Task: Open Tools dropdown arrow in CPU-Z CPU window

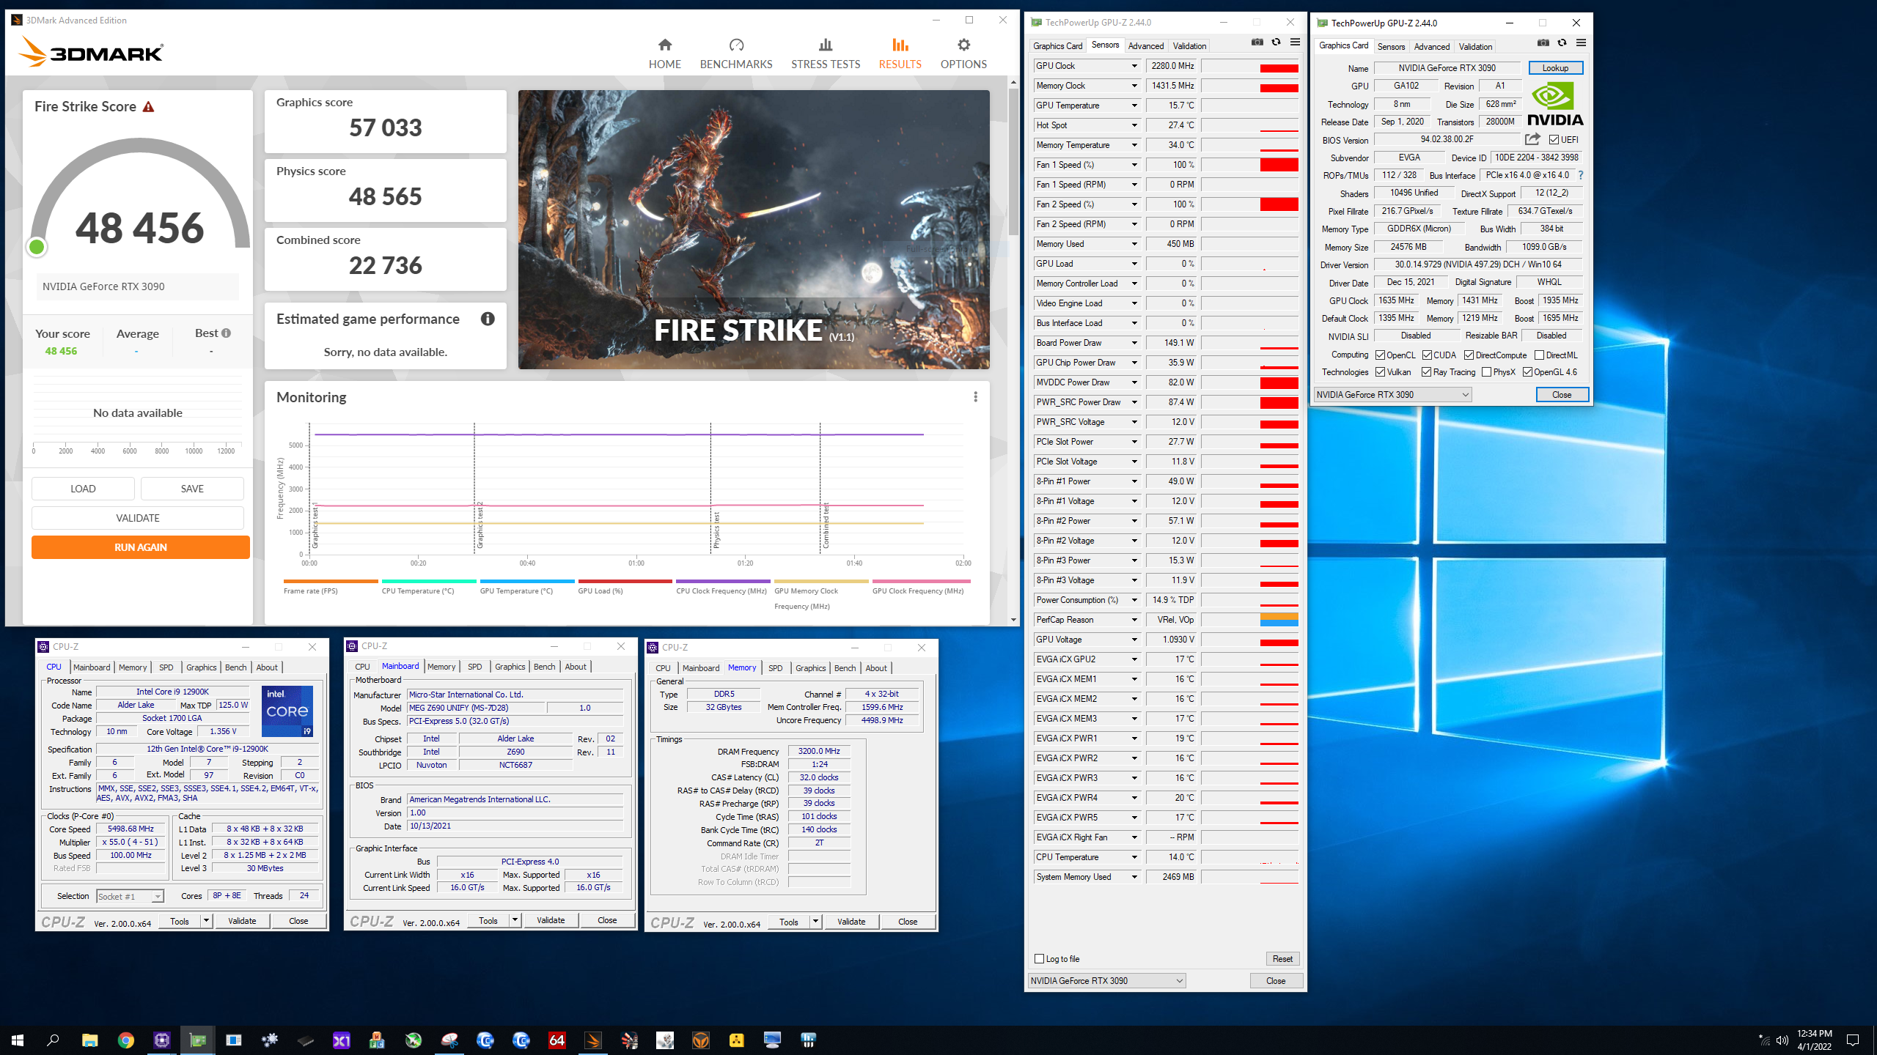Action: pos(206,921)
